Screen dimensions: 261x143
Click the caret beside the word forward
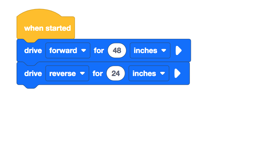[x=84, y=50]
